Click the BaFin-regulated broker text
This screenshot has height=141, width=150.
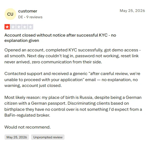pyautogui.click(x=27, y=115)
